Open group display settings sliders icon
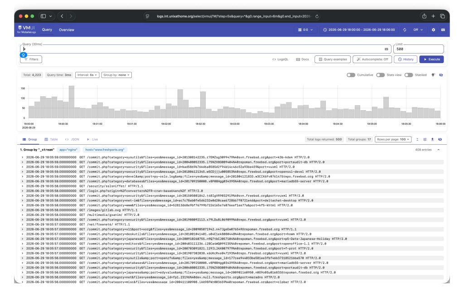Viewport: 464px width, 302px height. click(425, 140)
